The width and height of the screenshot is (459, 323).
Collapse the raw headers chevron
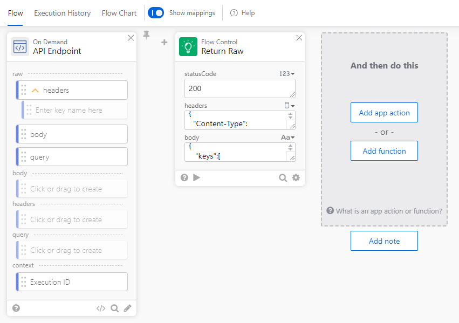pyautogui.click(x=35, y=91)
